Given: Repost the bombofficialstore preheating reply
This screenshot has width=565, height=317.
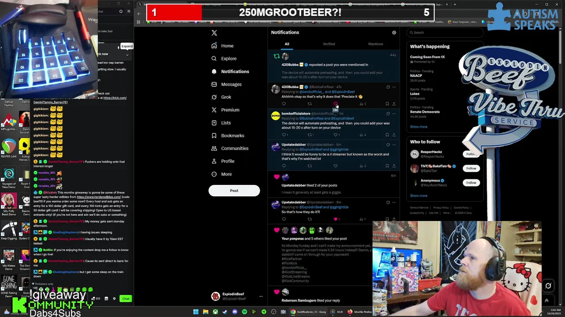Looking at the screenshot, I should coord(309,135).
